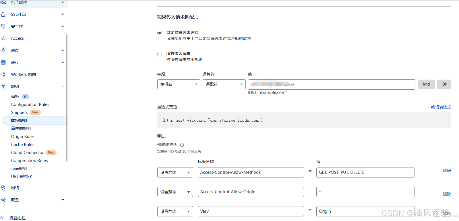This screenshot has height=221, width=459.
Task: Click the sidebar vertical scrollbar
Action: pos(67,98)
